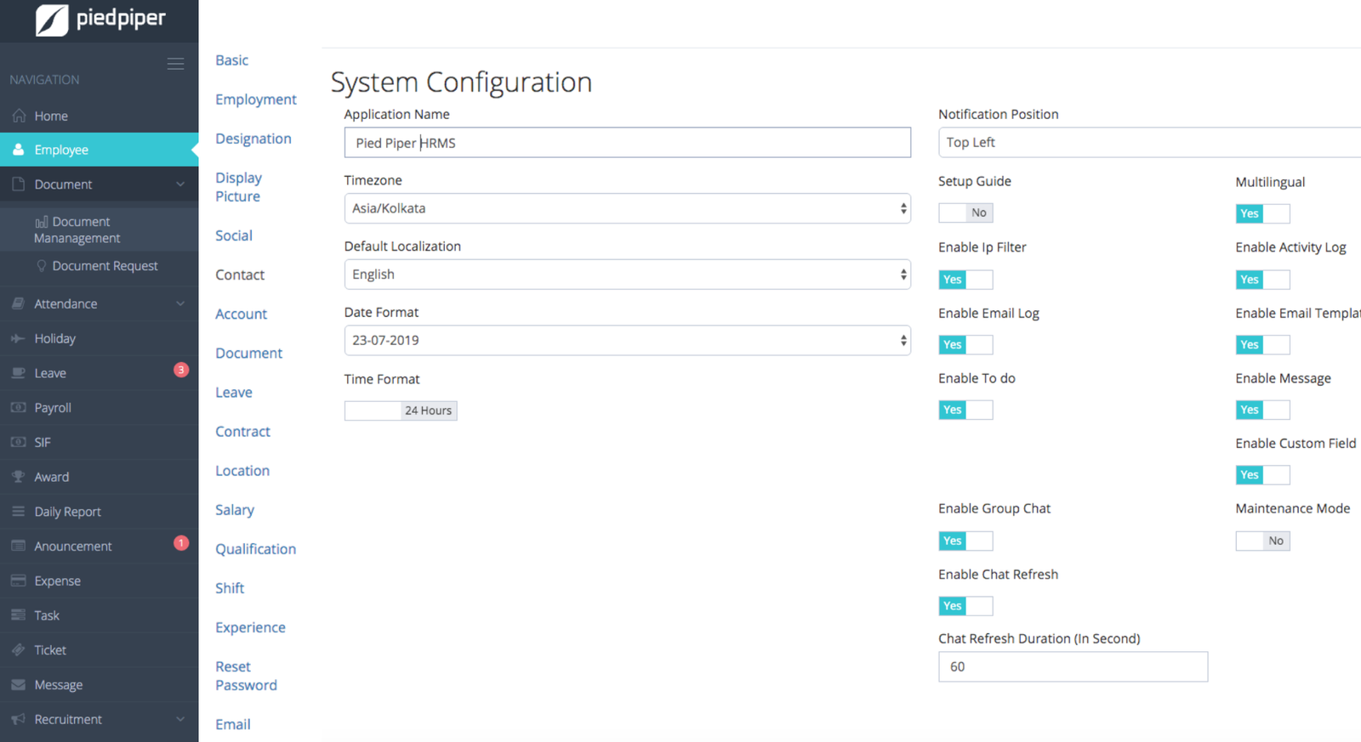This screenshot has height=742, width=1361.
Task: Click the Message envelope icon
Action: click(18, 685)
